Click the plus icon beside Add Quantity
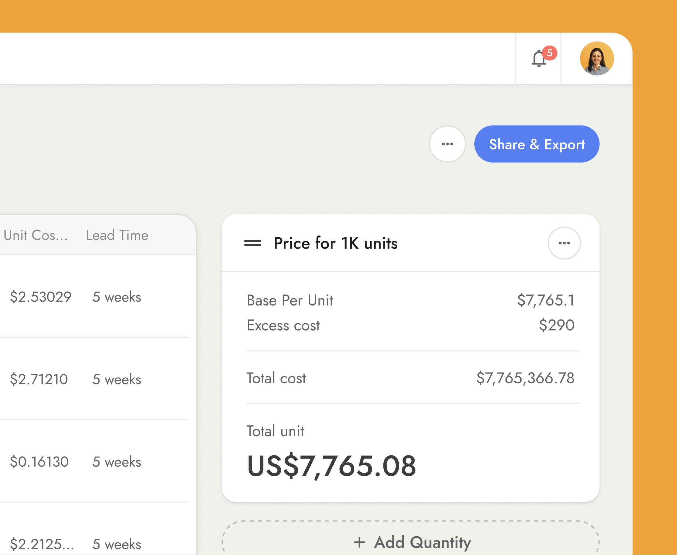The image size is (677, 555). click(359, 542)
